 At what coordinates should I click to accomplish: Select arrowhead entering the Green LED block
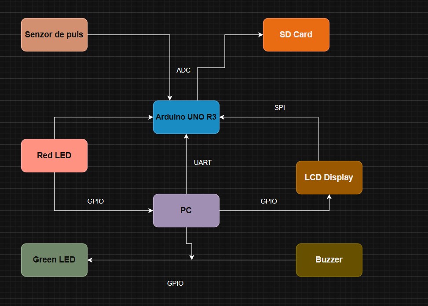coord(91,260)
